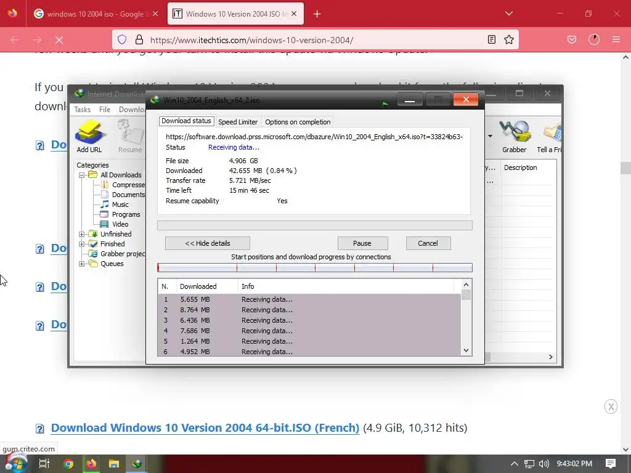
Task: Collapse the All Downloads tree node
Action: [x=82, y=175]
